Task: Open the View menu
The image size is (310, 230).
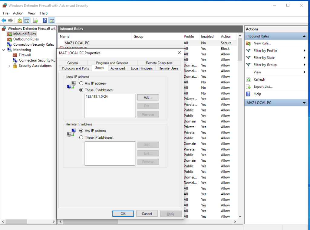Action: click(x=31, y=13)
